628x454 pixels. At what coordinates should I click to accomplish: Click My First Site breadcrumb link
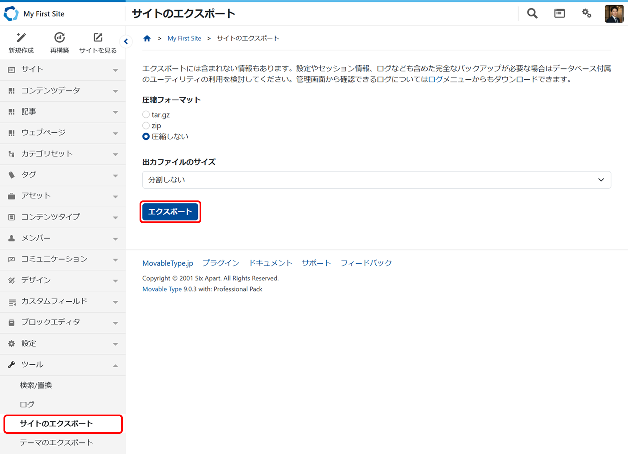click(x=184, y=38)
